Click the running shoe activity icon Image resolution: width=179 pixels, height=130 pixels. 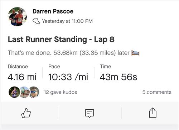pyautogui.click(x=36, y=21)
